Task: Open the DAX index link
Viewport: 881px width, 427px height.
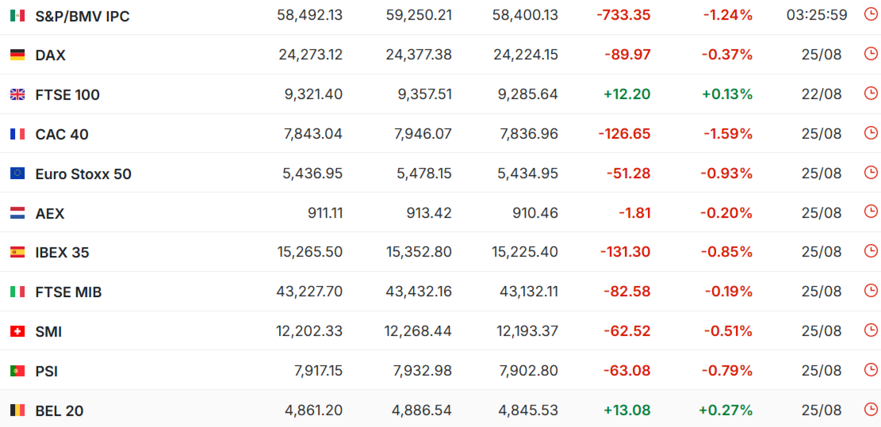Action: (51, 55)
